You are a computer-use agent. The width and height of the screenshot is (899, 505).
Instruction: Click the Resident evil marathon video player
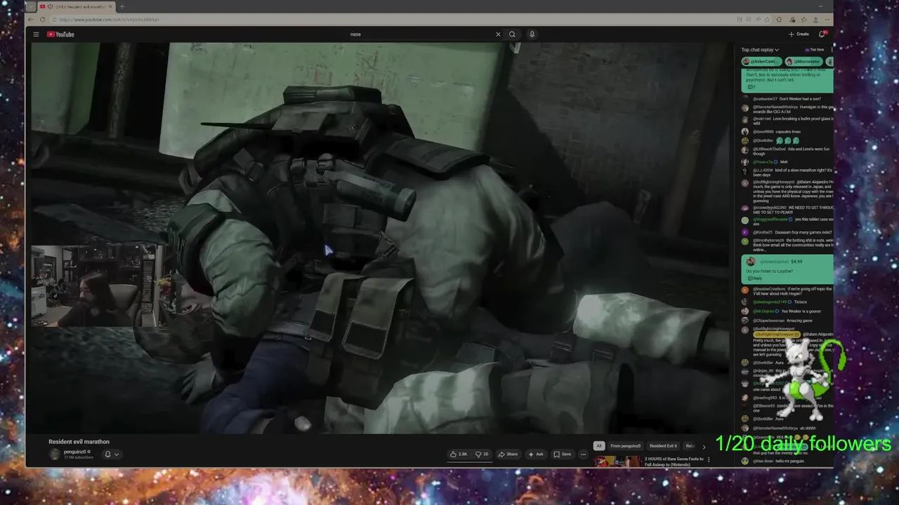pos(380,238)
